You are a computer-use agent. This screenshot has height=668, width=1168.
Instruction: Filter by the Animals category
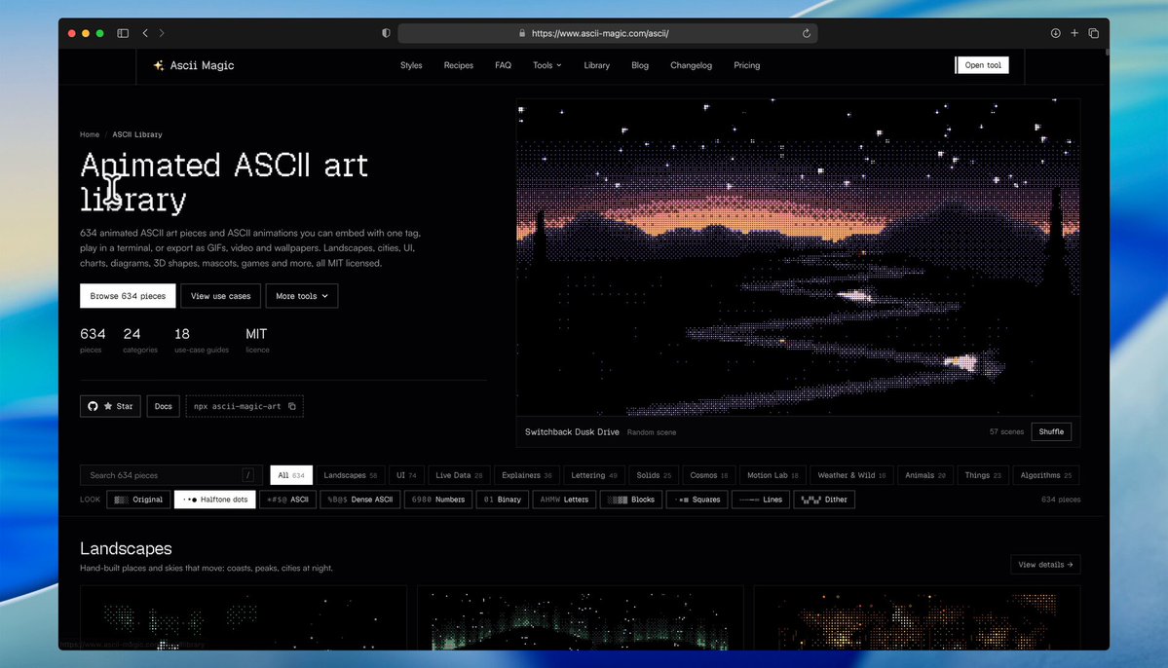(925, 475)
